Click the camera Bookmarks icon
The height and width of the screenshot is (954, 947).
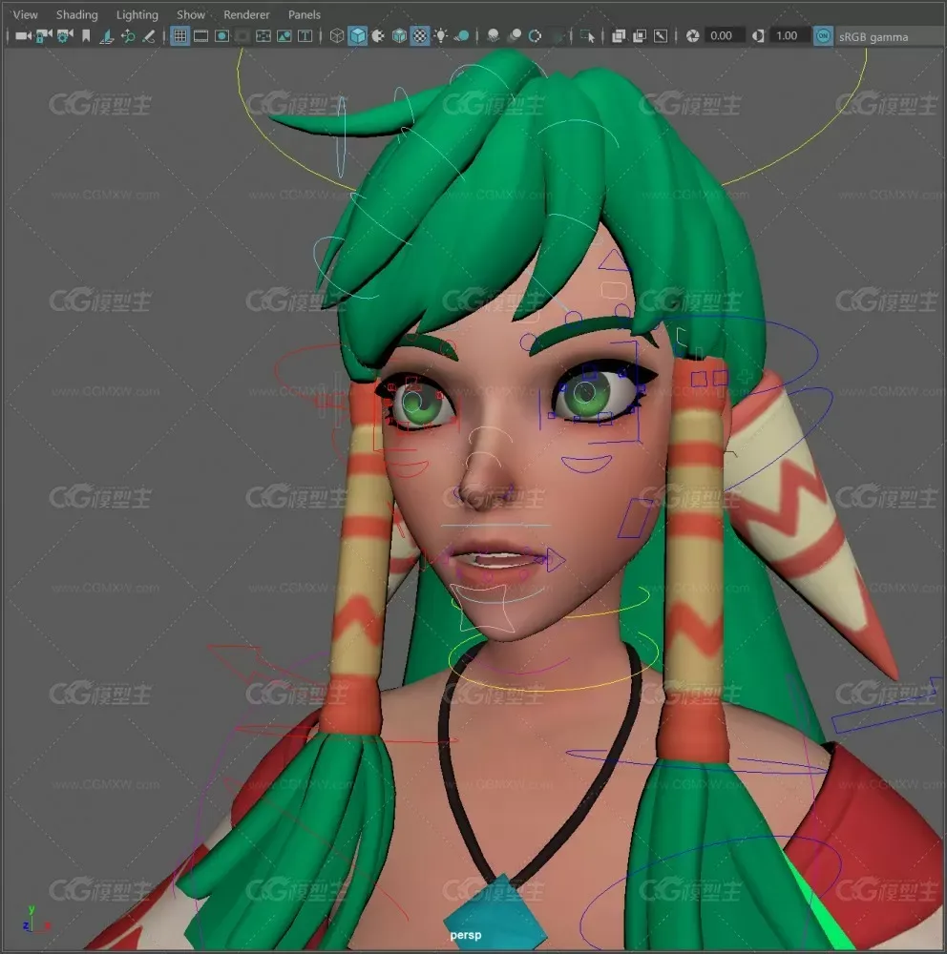86,36
